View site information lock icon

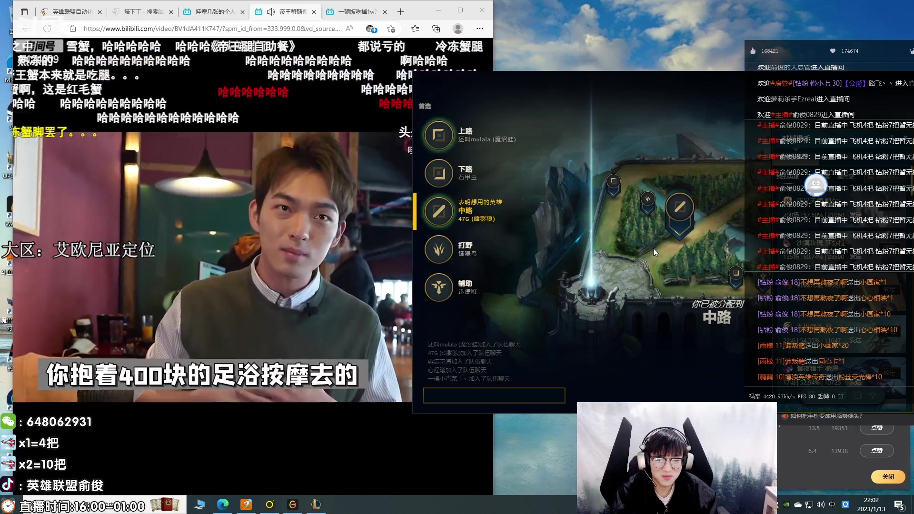[73, 29]
